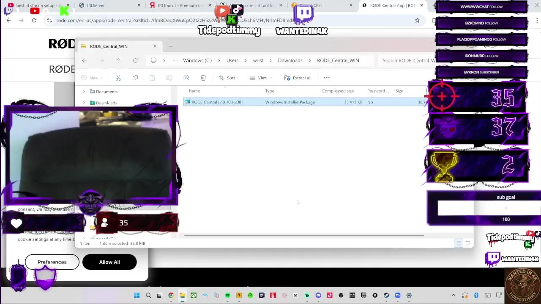Select the RODE Central (2.0.108-238) file

[x=306, y=102]
